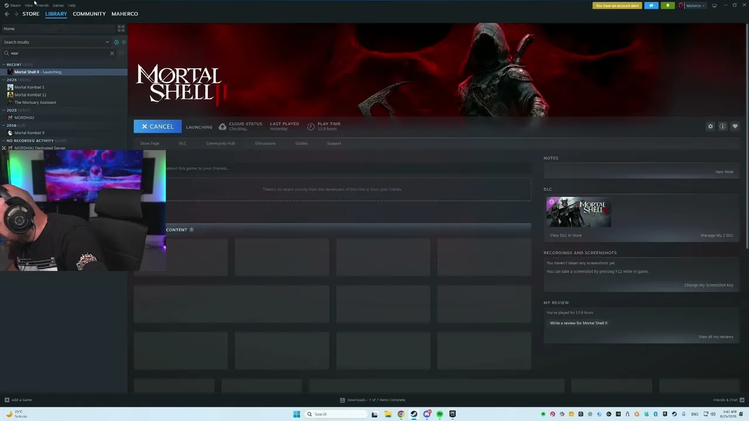This screenshot has width=749, height=421.
Task: Go to the STORE tab
Action: click(31, 14)
